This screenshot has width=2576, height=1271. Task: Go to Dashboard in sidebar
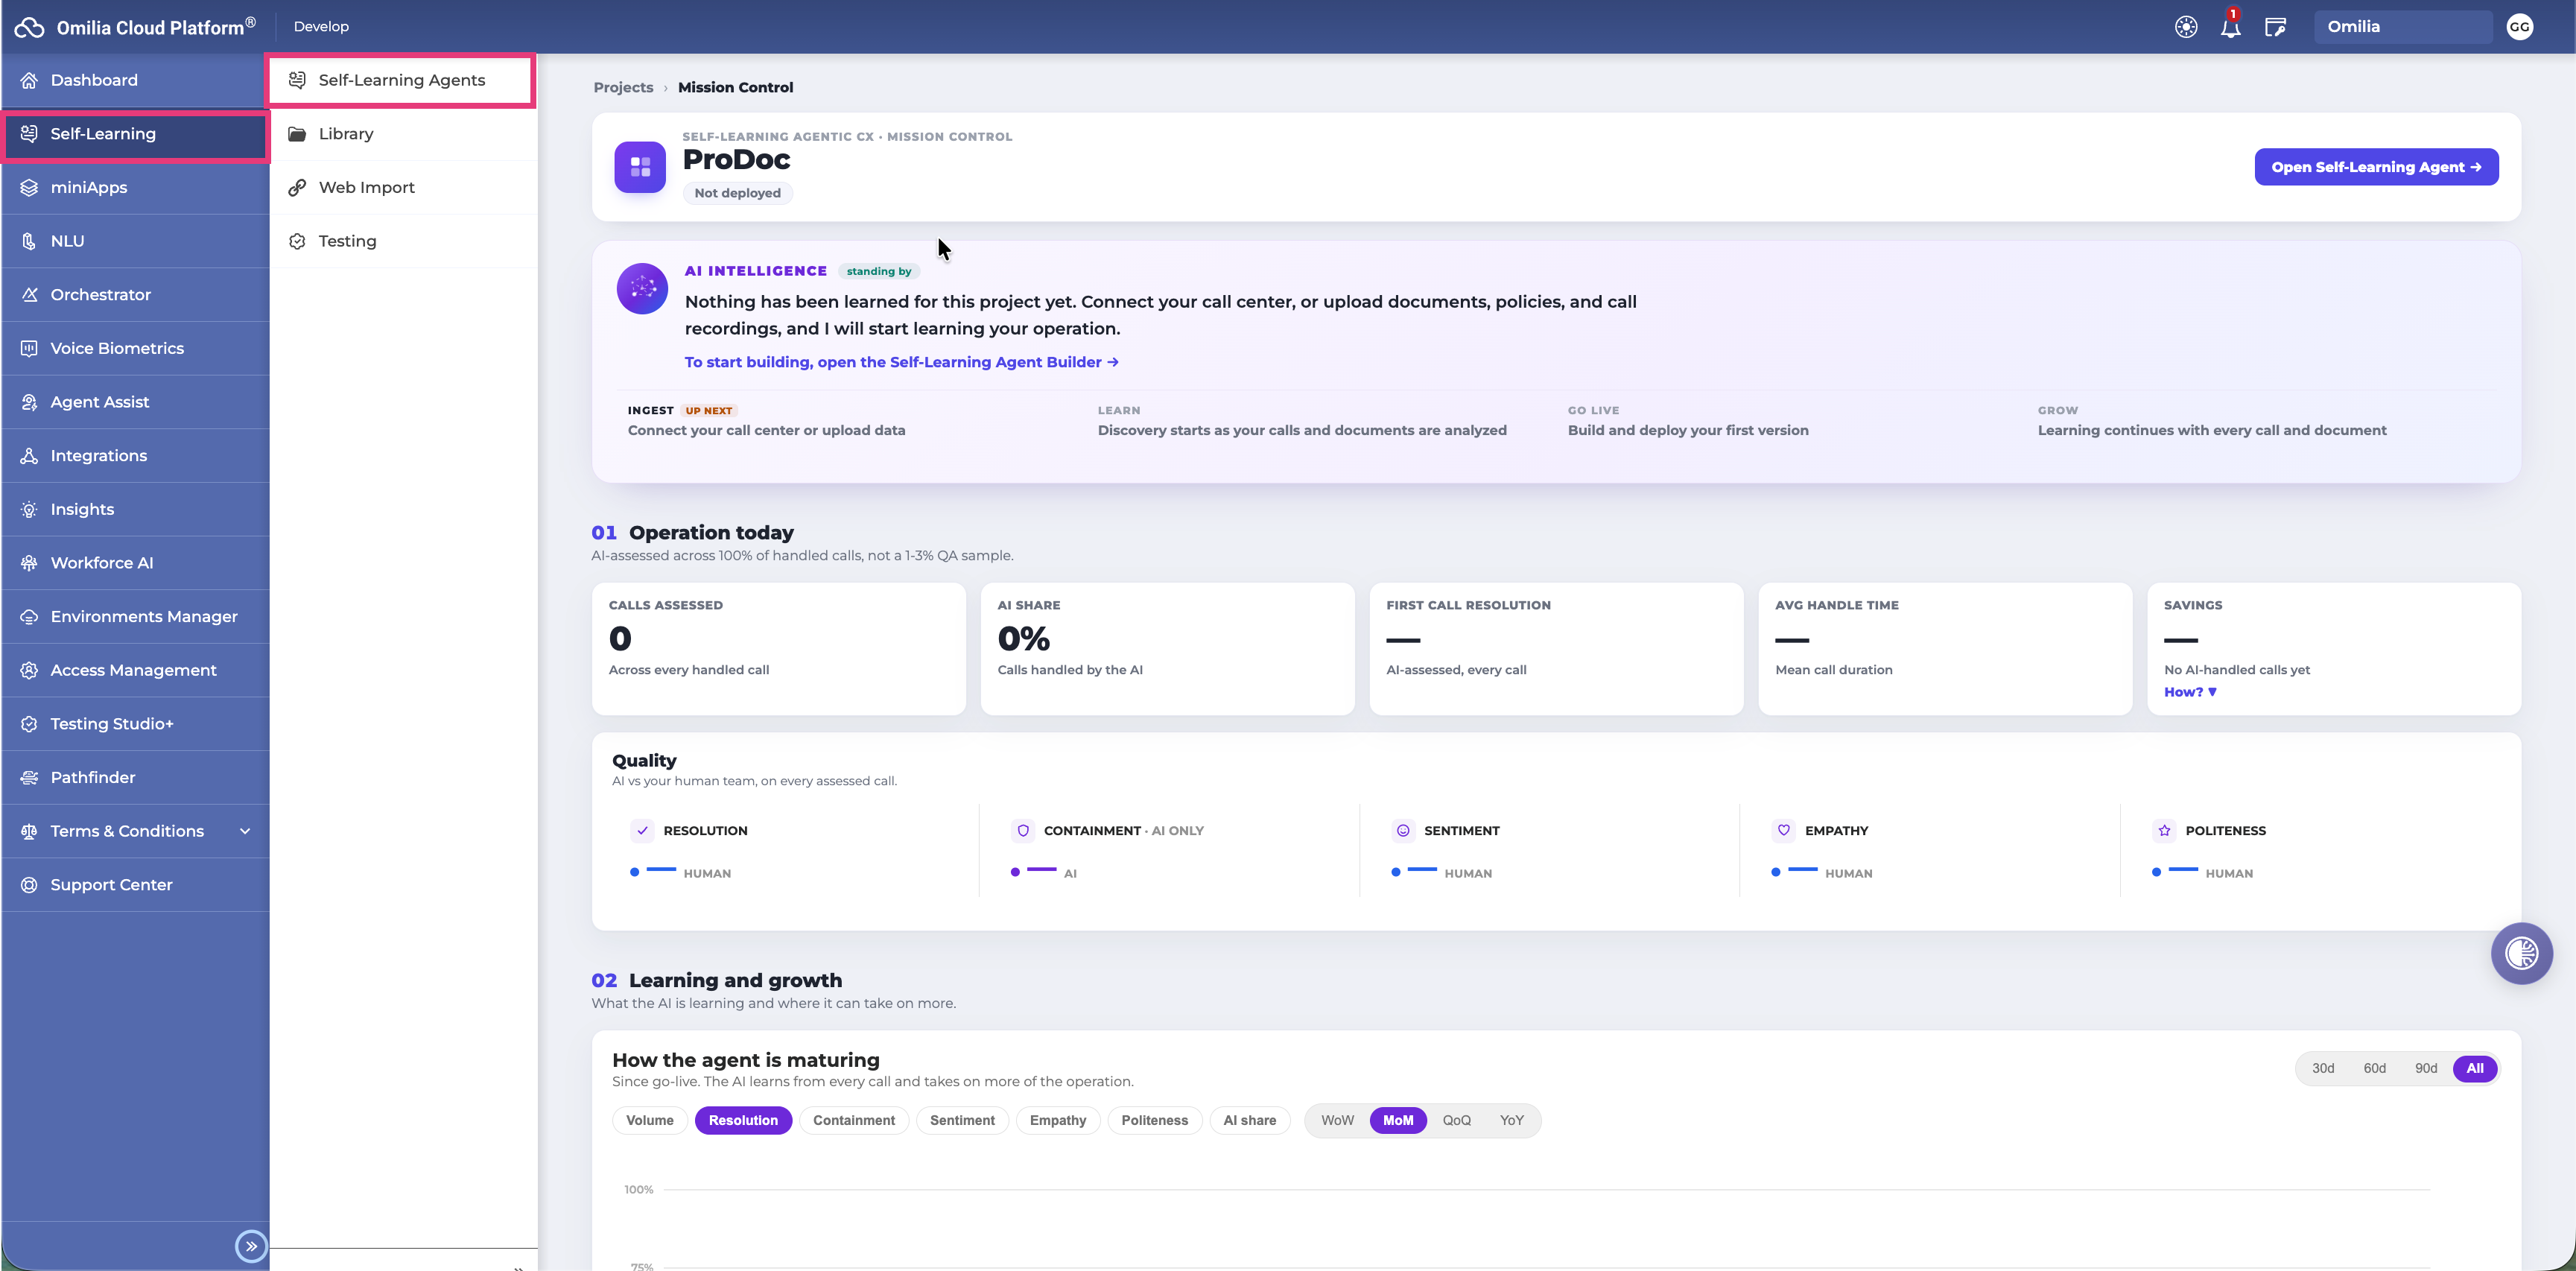136,80
